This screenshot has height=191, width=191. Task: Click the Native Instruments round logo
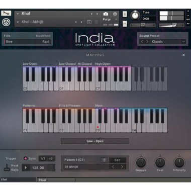click(x=6, y=22)
